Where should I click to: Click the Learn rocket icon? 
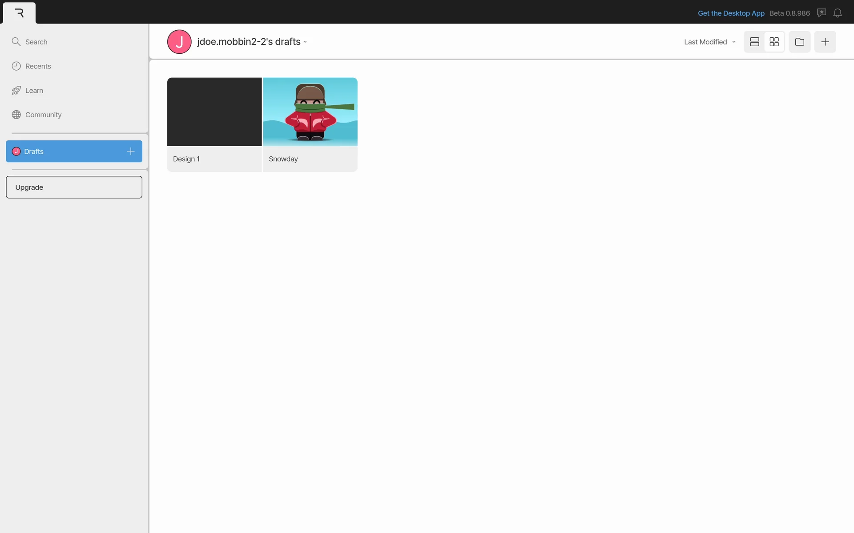(16, 91)
